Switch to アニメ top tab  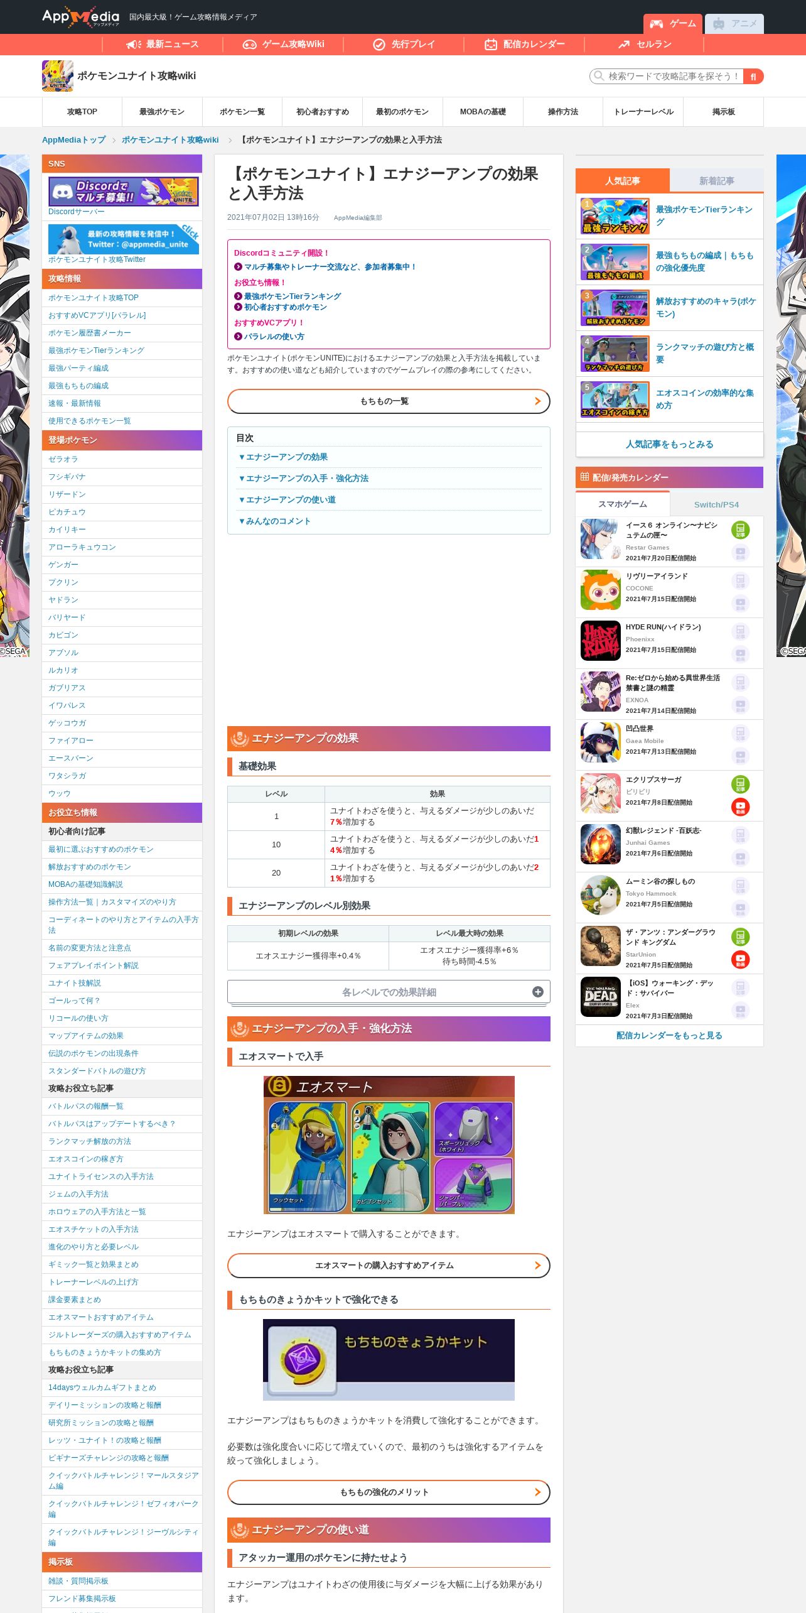click(x=734, y=24)
